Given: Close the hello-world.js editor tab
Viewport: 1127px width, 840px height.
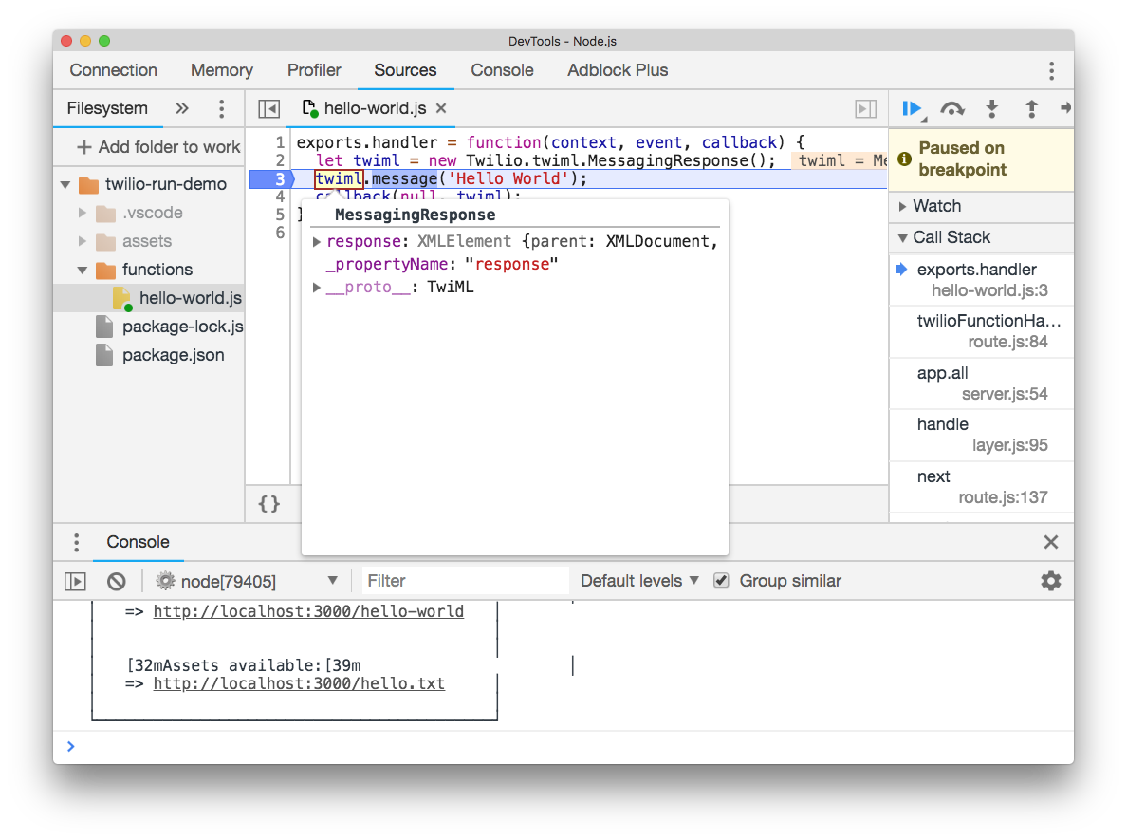Looking at the screenshot, I should (x=441, y=108).
